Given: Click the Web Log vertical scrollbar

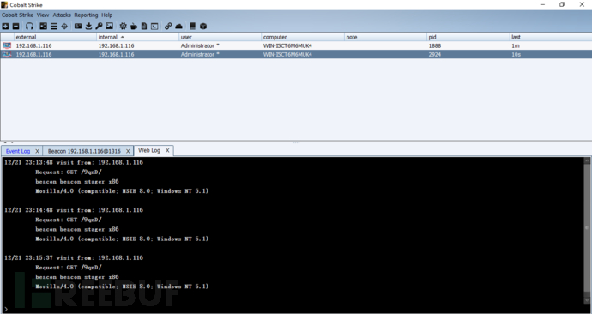Looking at the screenshot, I should (x=587, y=230).
